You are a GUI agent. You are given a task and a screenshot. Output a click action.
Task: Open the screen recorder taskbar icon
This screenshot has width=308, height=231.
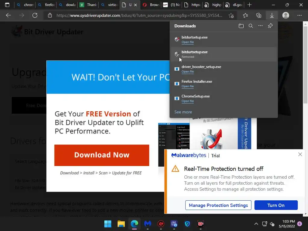pyautogui.click(x=201, y=224)
